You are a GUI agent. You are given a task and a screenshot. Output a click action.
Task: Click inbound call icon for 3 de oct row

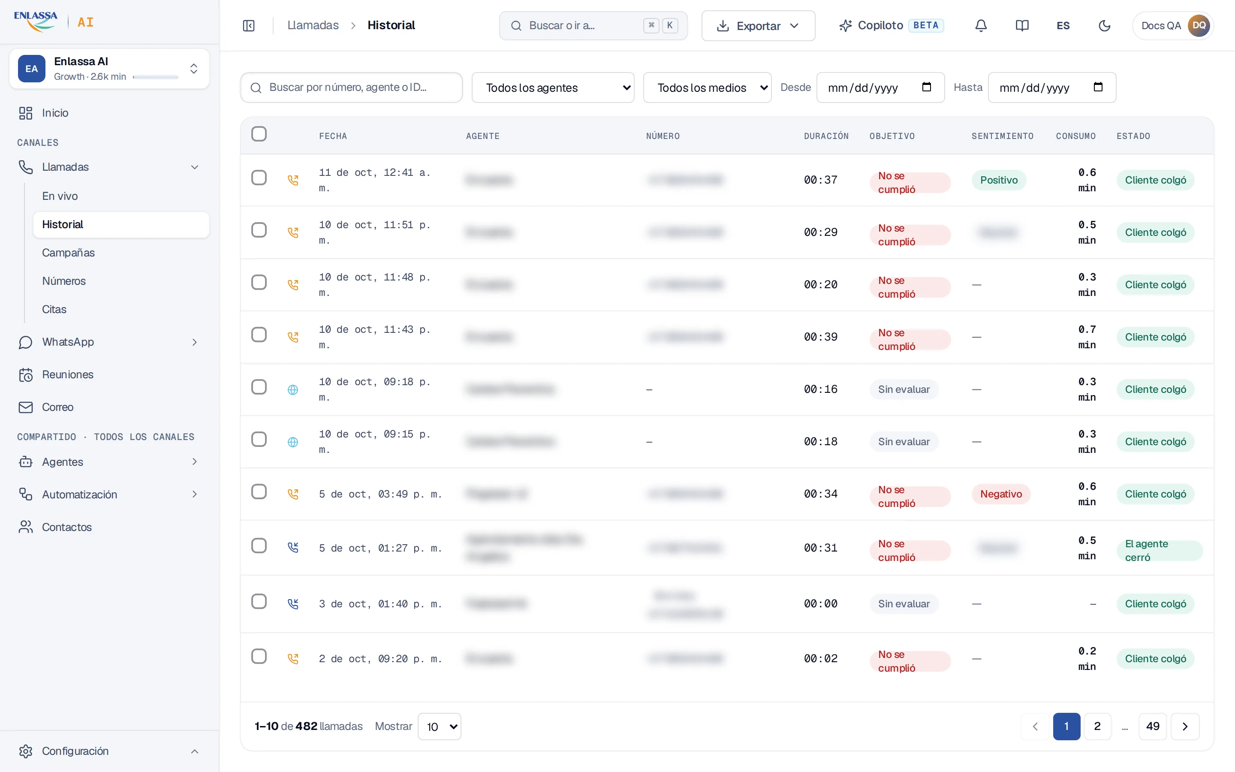(x=293, y=604)
